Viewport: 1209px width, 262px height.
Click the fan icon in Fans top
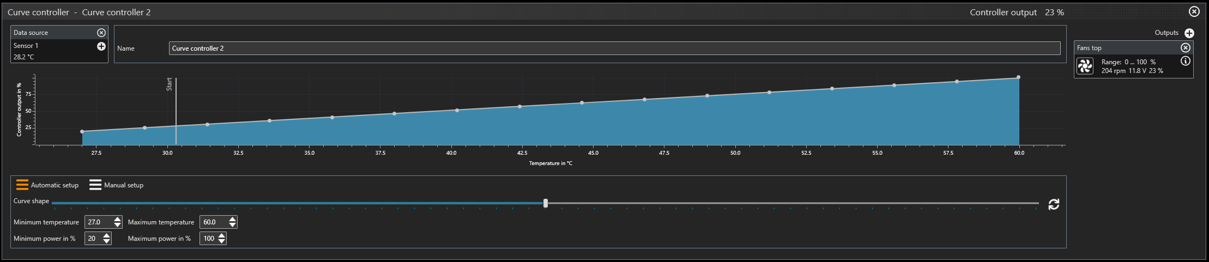click(x=1085, y=66)
